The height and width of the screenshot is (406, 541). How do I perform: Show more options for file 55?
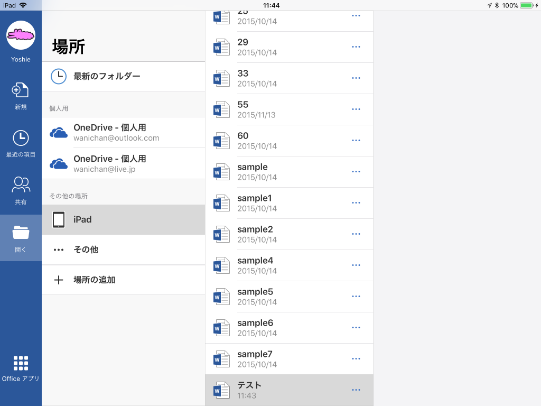(x=356, y=109)
